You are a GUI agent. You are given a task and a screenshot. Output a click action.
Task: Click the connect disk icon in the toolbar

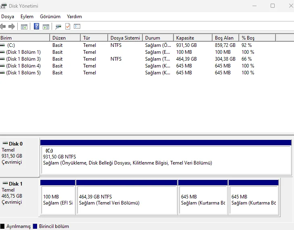pyautogui.click(x=58, y=27)
